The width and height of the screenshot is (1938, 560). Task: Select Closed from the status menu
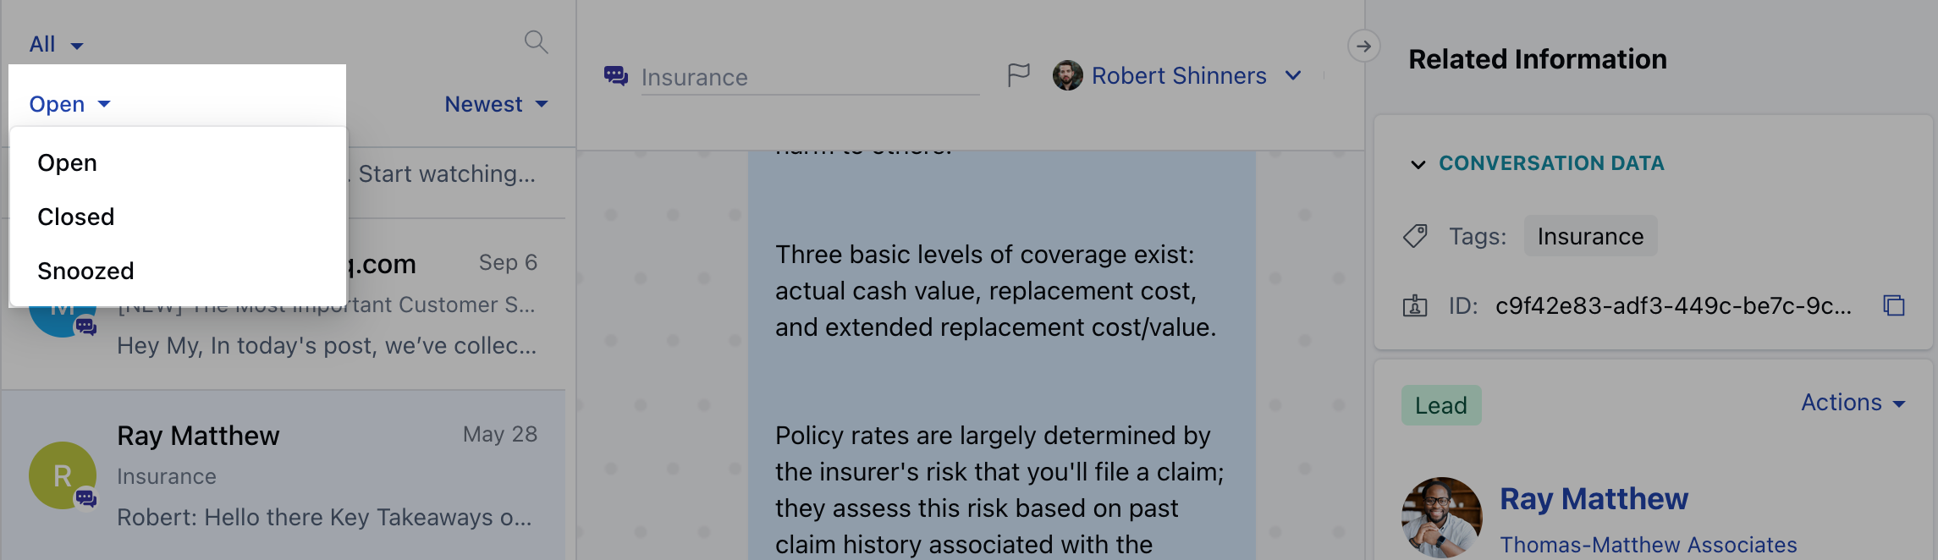point(75,217)
